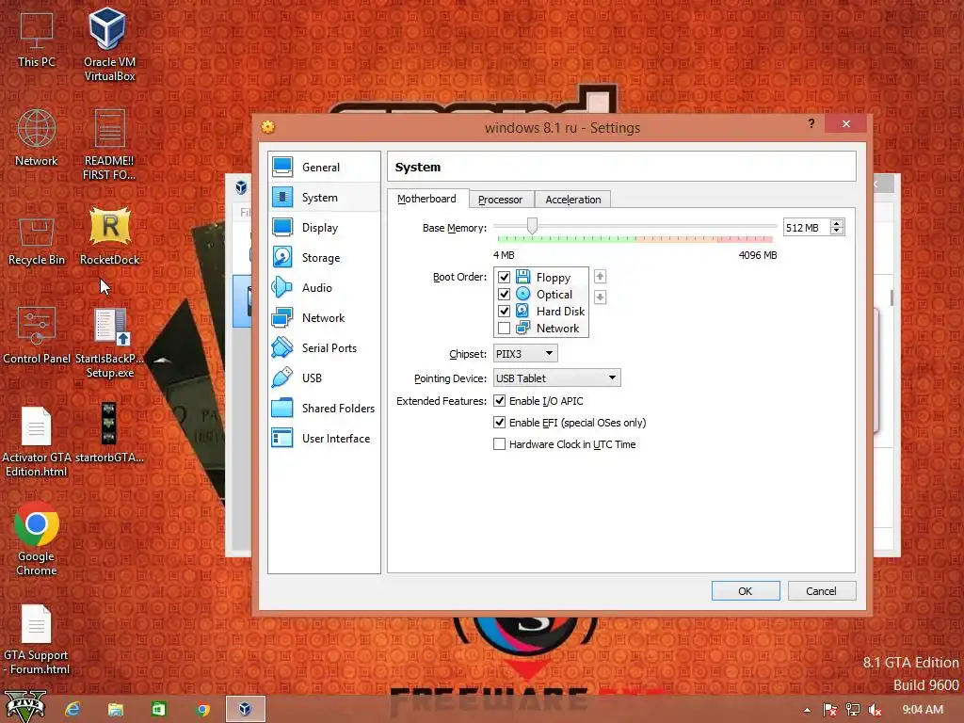
Task: Switch to Processor tab
Action: (501, 200)
